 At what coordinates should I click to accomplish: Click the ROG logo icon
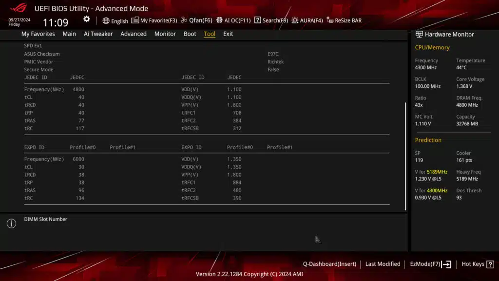[x=19, y=8]
